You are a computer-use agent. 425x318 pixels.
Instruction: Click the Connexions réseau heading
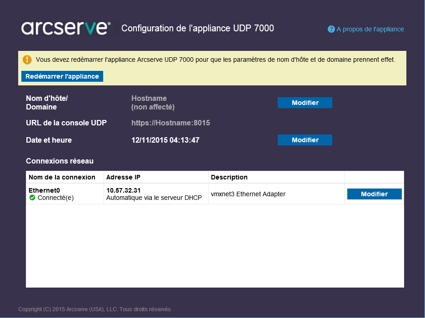60,161
